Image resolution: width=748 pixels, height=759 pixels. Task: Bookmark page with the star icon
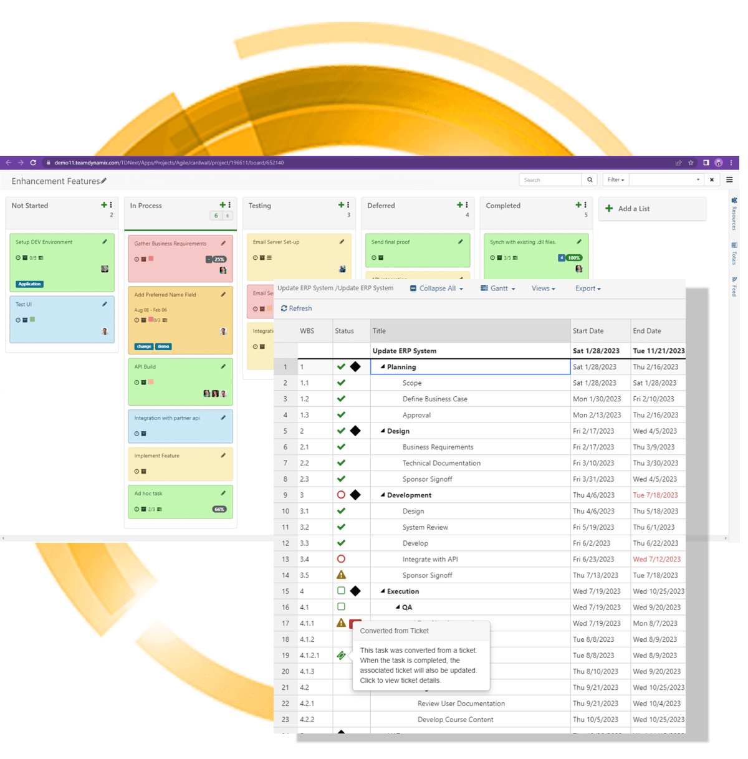[x=691, y=163]
